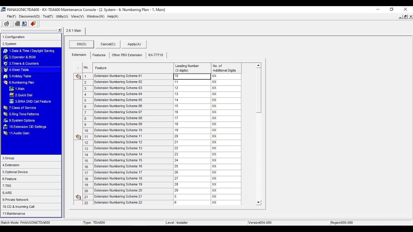Click the B/NA DND Call Feature icon
This screenshot has height=232, width=413.
pyautogui.click(x=12, y=101)
